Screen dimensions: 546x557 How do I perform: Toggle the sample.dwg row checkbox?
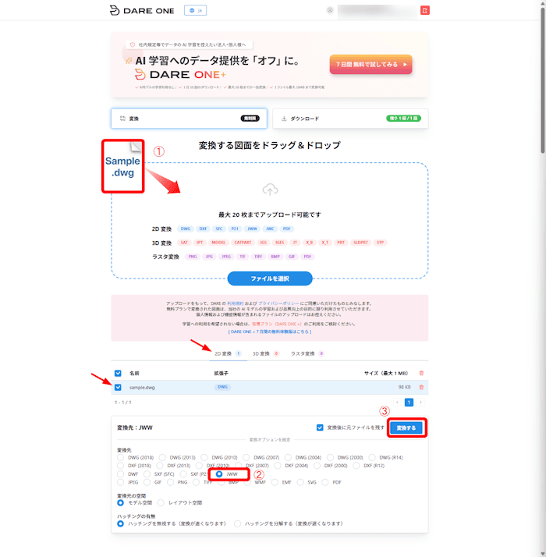[x=118, y=388]
